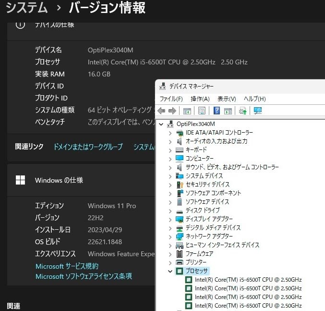Click the Back arrow in Device Manager toolbar

click(x=161, y=111)
